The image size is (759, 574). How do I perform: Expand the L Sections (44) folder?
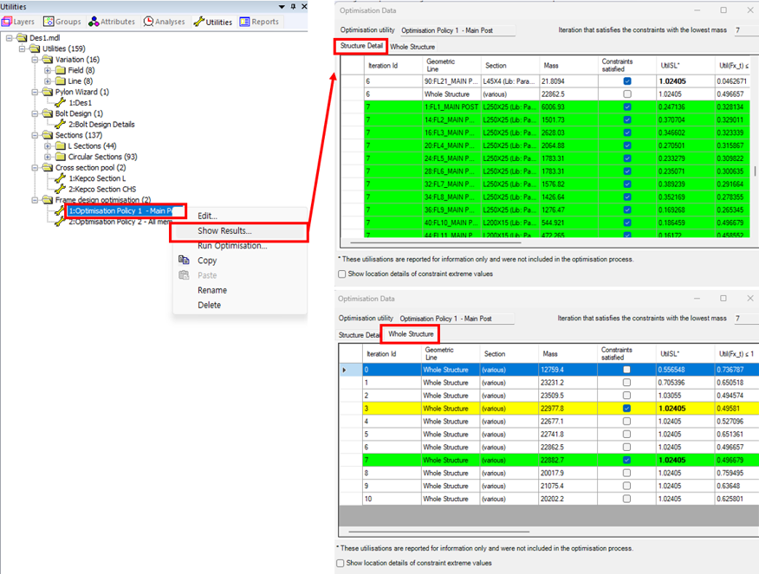click(46, 145)
